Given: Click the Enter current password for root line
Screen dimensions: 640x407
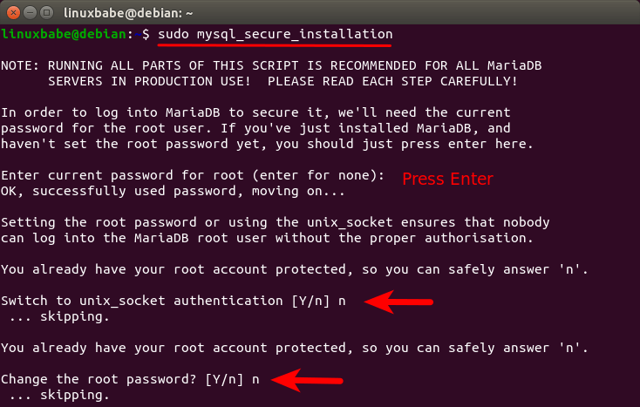Looking at the screenshot, I should pos(192,175).
